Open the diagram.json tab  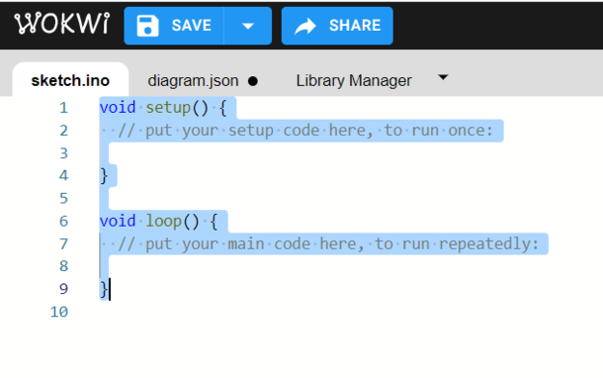click(193, 81)
